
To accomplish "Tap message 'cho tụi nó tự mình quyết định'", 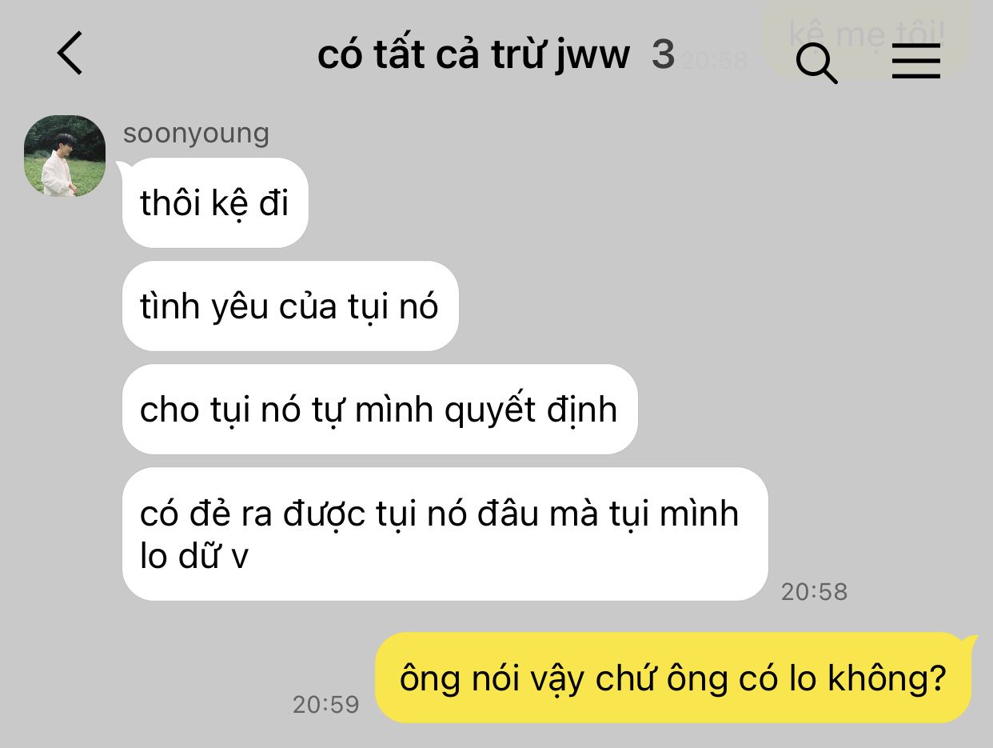I will tap(380, 409).
